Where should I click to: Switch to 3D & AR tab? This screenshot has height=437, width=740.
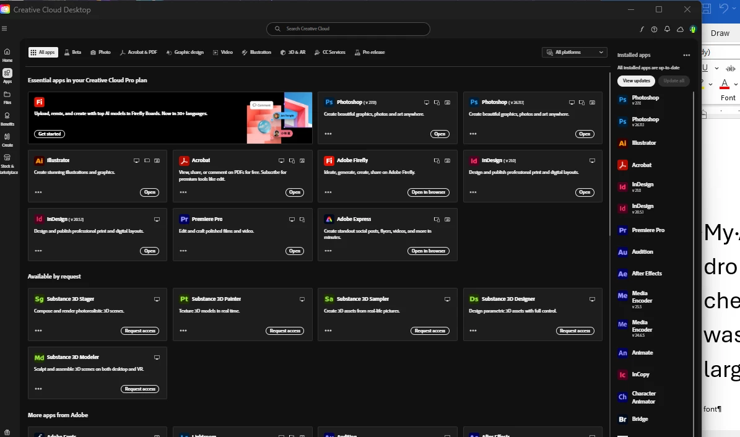(293, 53)
